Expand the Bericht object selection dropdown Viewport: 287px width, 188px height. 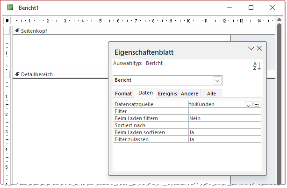tap(217, 80)
